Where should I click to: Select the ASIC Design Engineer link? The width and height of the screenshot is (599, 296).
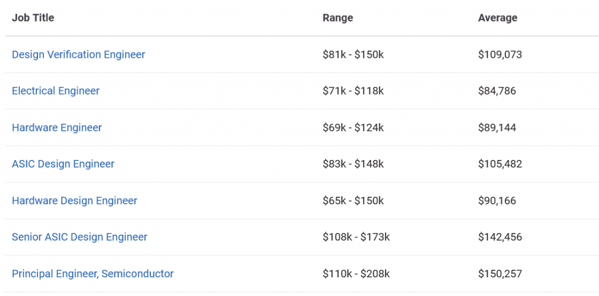tap(63, 164)
